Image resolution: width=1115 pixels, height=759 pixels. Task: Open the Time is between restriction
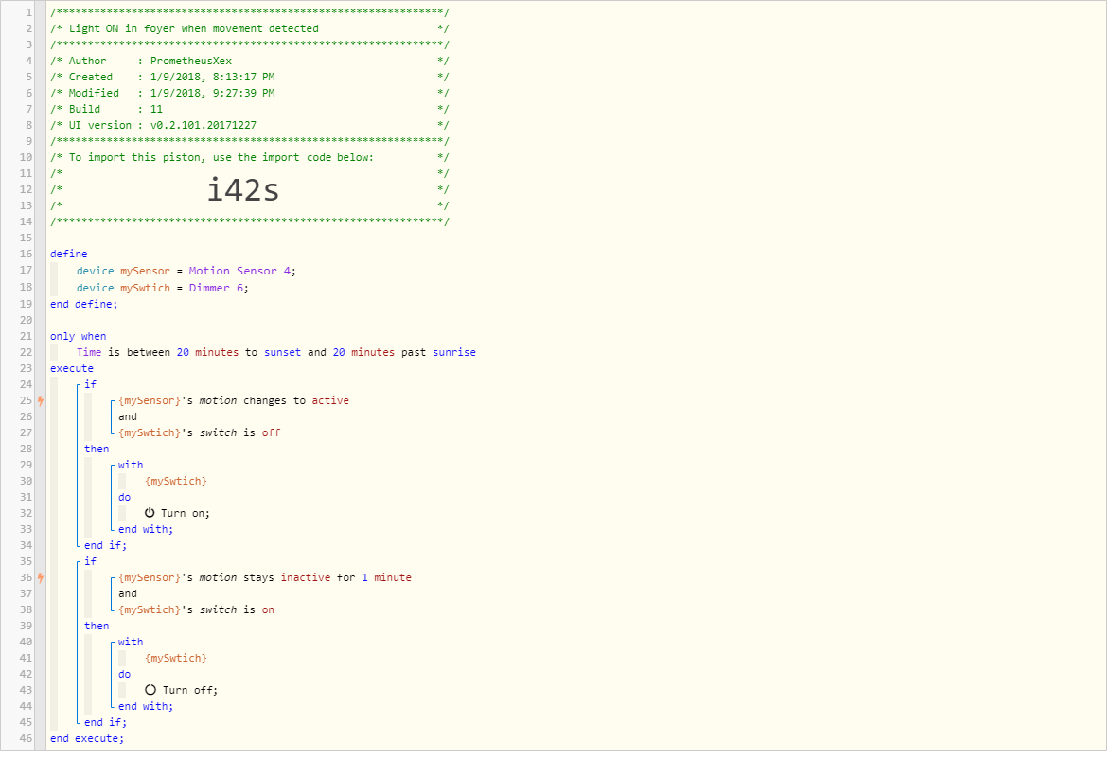[275, 352]
